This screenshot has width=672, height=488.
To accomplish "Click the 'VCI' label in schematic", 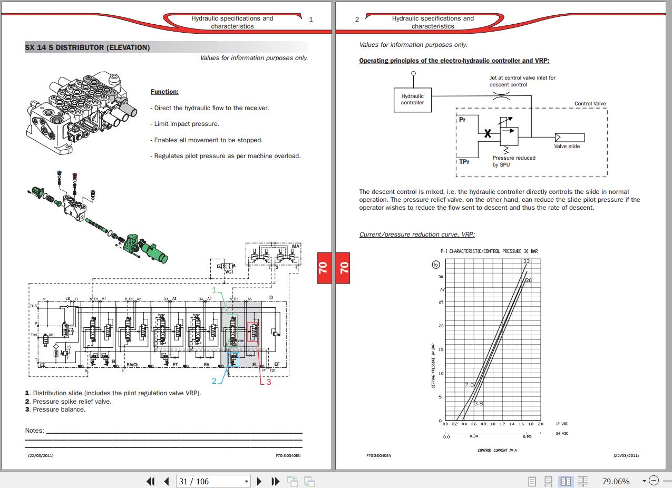I will pyautogui.click(x=229, y=272).
